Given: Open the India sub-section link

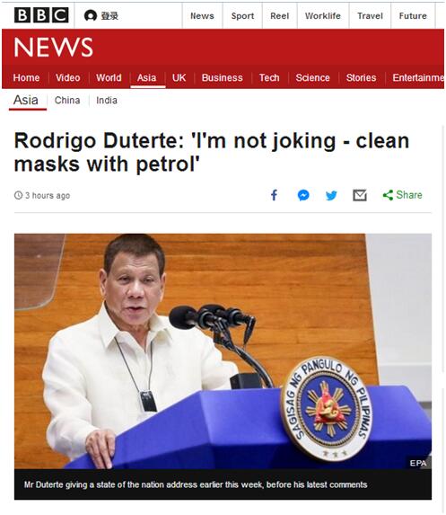Looking at the screenshot, I should click(x=107, y=100).
